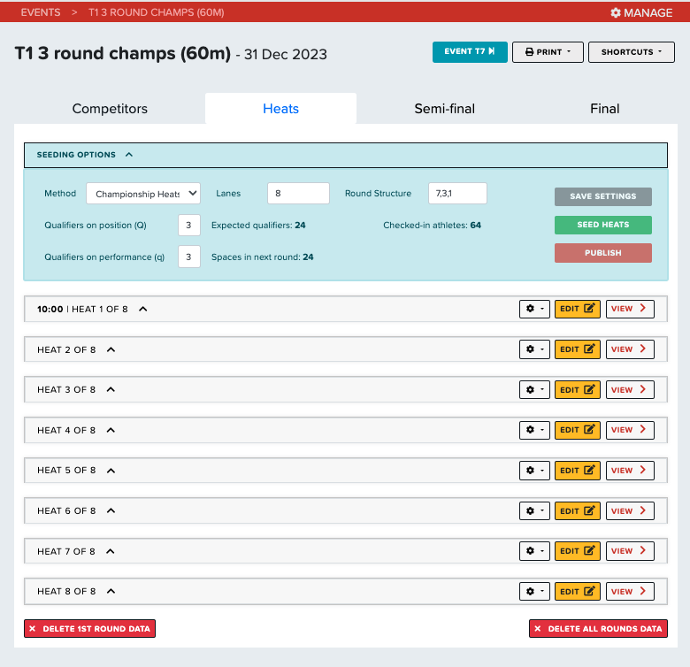The image size is (690, 667).
Task: Click the Events breadcrumb link
Action: [41, 12]
